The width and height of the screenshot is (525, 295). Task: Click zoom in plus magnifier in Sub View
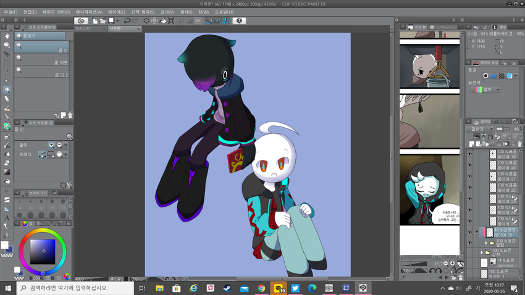(x=452, y=264)
